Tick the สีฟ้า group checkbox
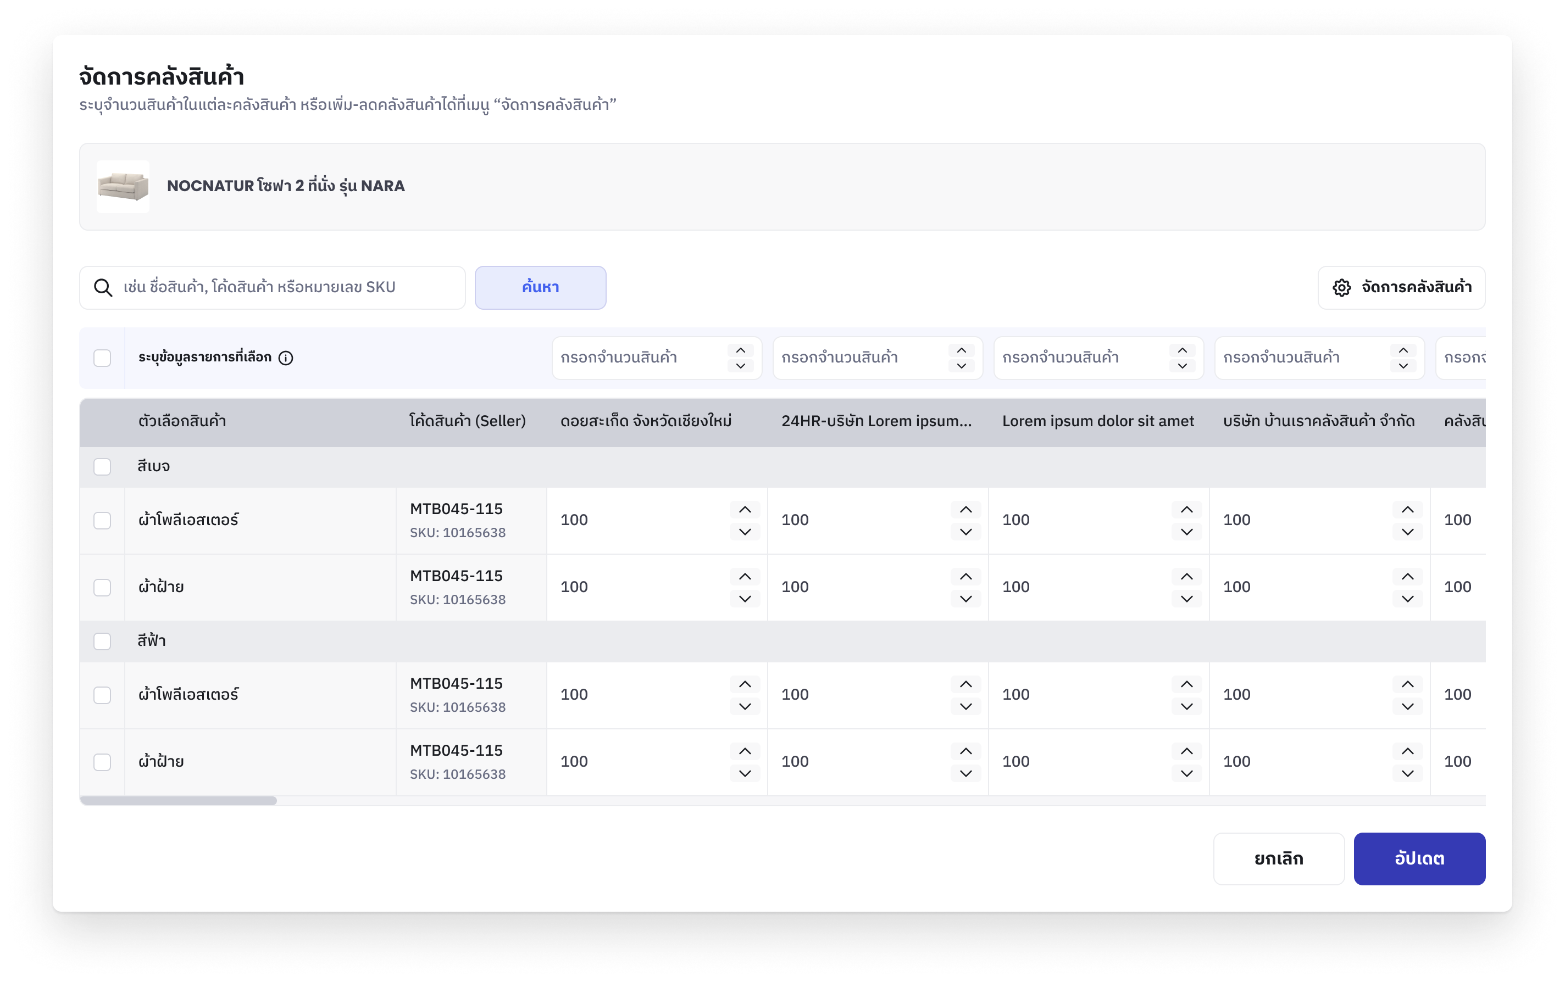The width and height of the screenshot is (1565, 982). click(102, 641)
